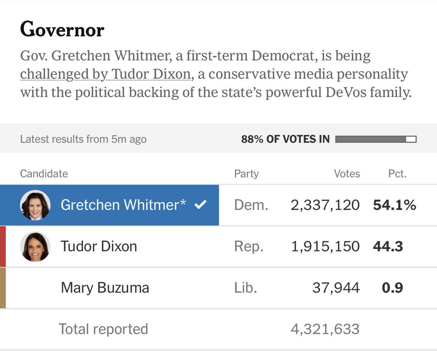This screenshot has height=351, width=437.
Task: Click Dixon's 1,915,150 vote count
Action: point(325,247)
